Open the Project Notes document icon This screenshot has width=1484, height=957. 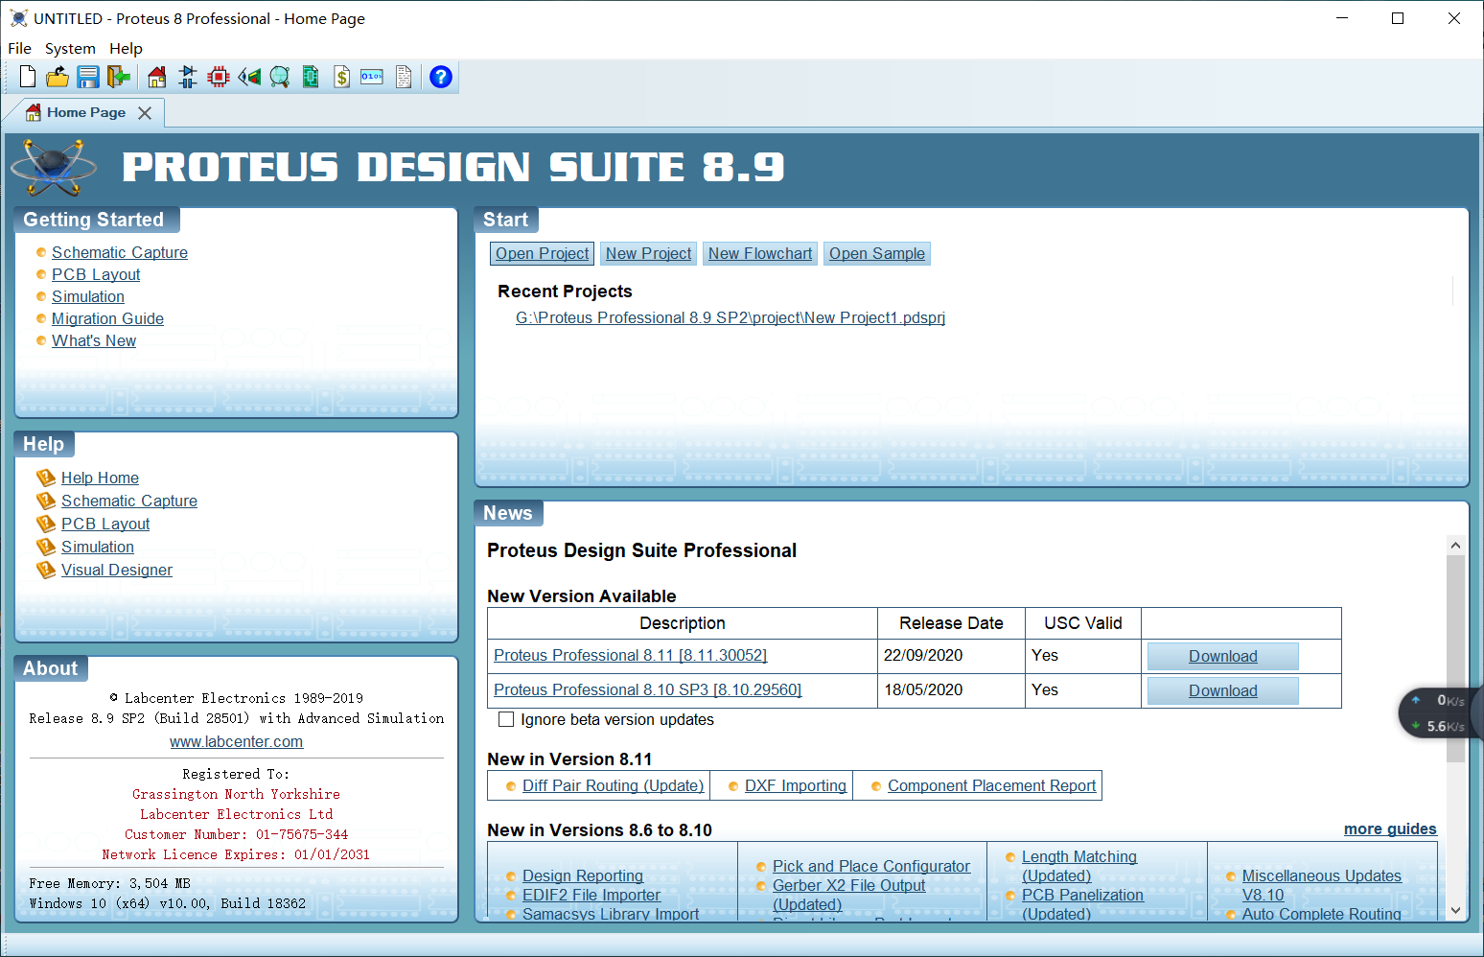click(404, 77)
